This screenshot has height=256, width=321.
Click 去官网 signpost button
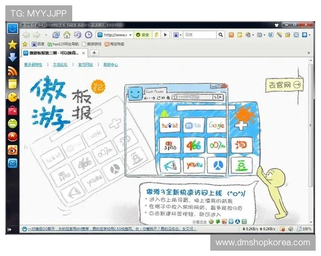pos(284,85)
